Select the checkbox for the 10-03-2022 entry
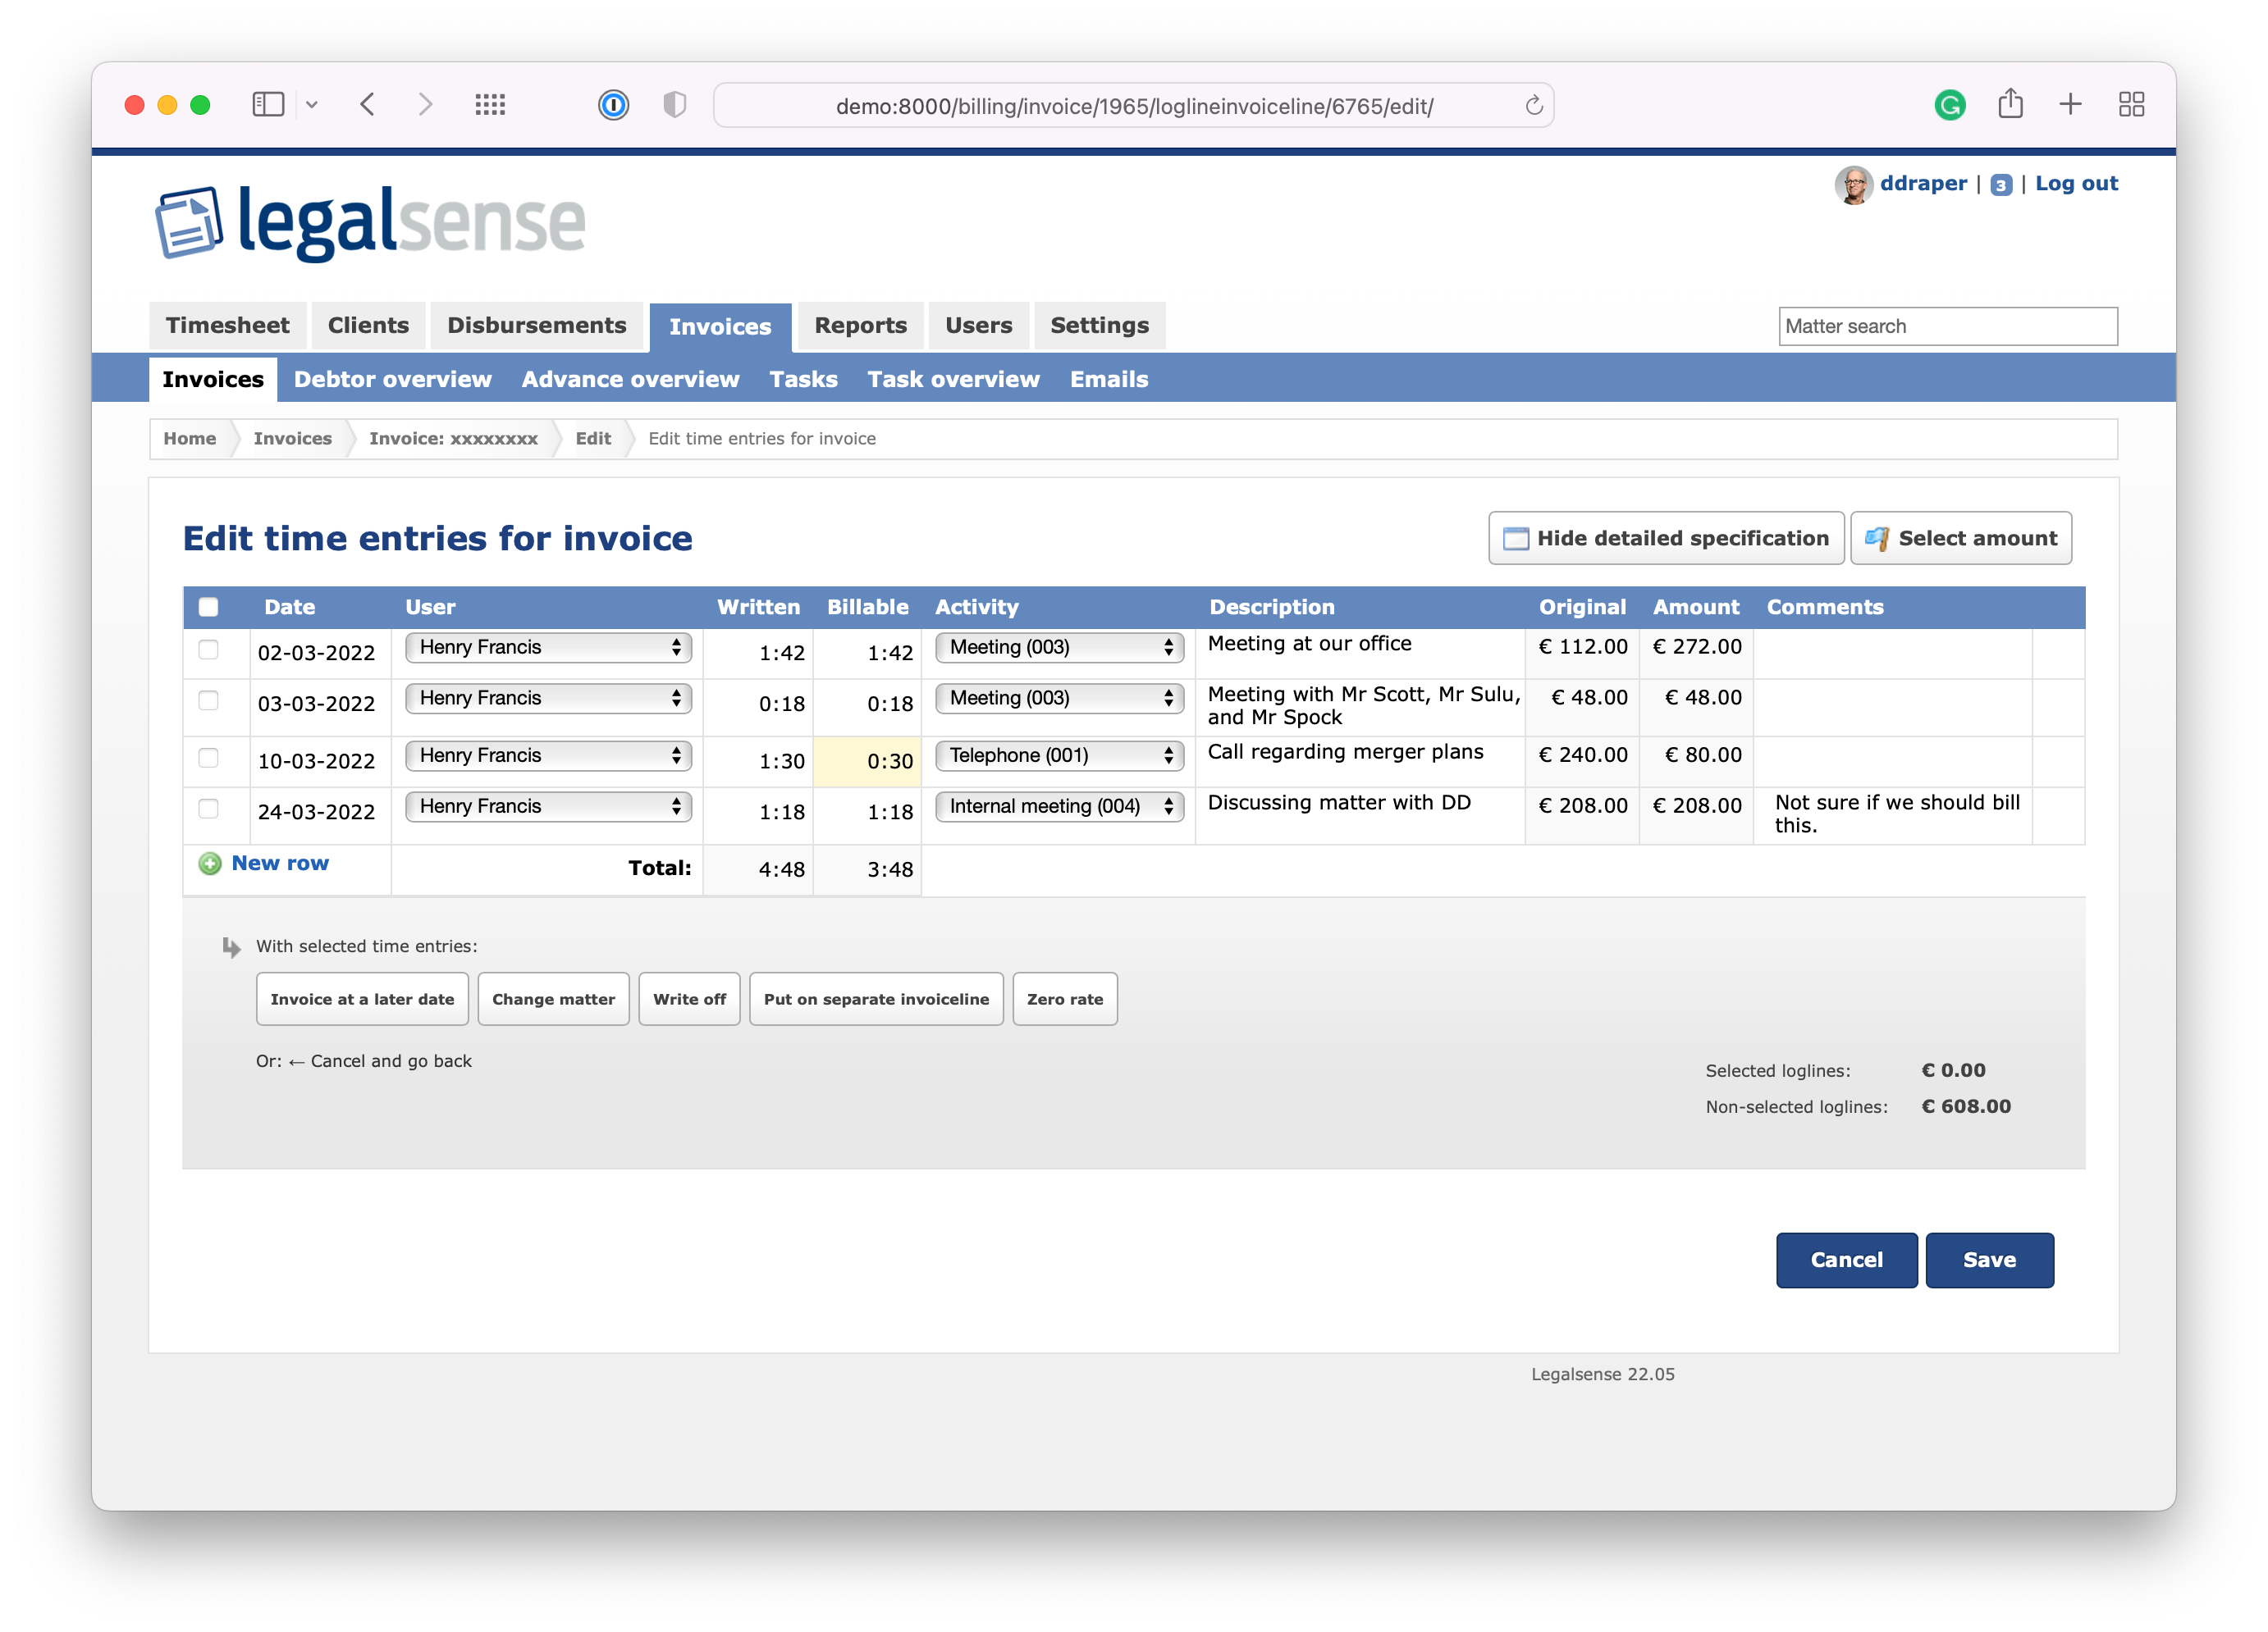 tap(208, 756)
